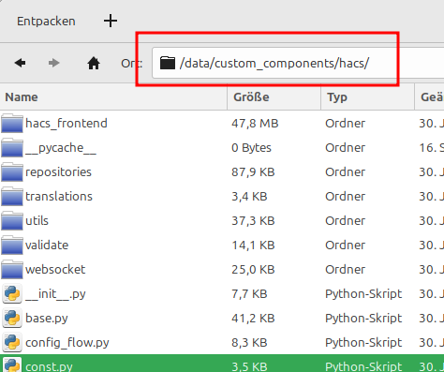Screen dimensions: 444x372
Task: Select the validate folder icon
Action: tap(12, 246)
